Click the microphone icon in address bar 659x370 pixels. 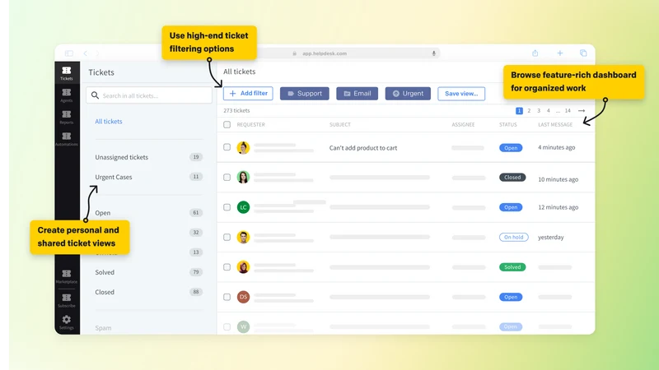coord(434,53)
